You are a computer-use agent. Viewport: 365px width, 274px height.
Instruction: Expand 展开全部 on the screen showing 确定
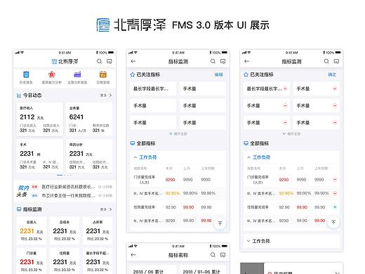[291, 133]
